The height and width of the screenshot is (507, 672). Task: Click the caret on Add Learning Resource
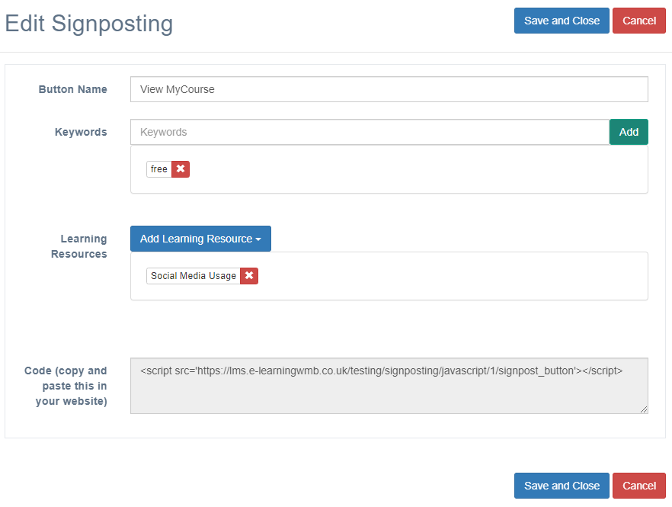258,239
